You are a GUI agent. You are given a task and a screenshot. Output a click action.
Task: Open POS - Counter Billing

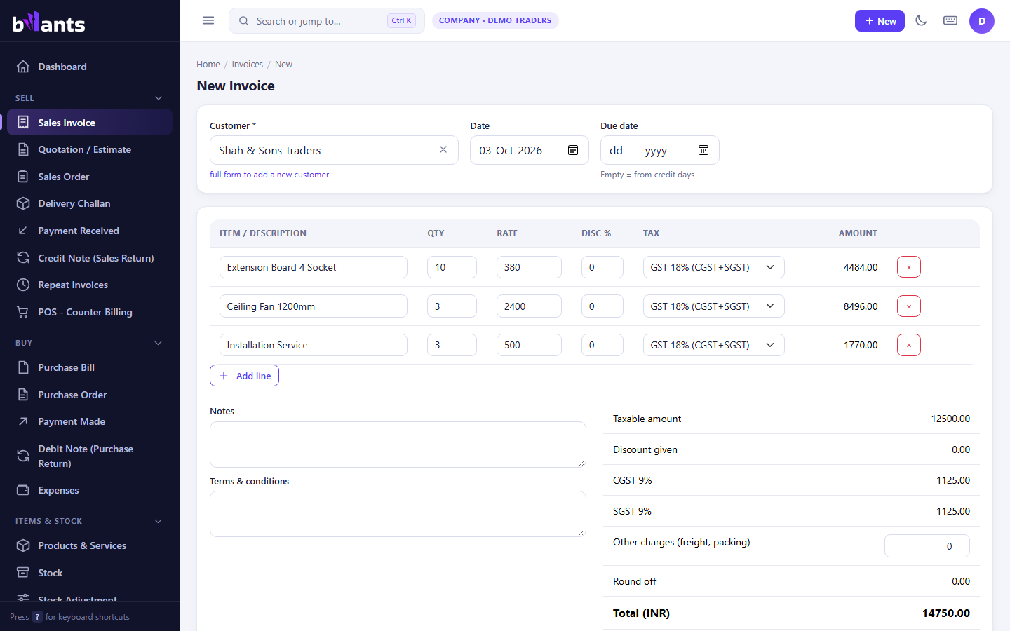90,312
